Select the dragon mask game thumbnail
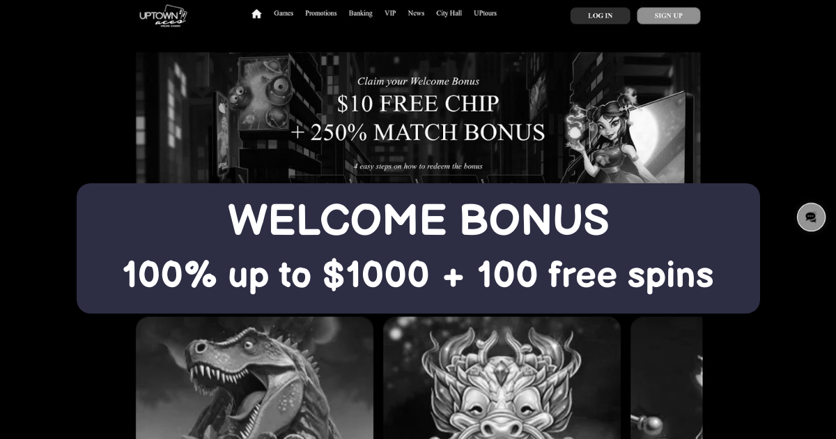The height and width of the screenshot is (439, 836). pyautogui.click(x=502, y=378)
